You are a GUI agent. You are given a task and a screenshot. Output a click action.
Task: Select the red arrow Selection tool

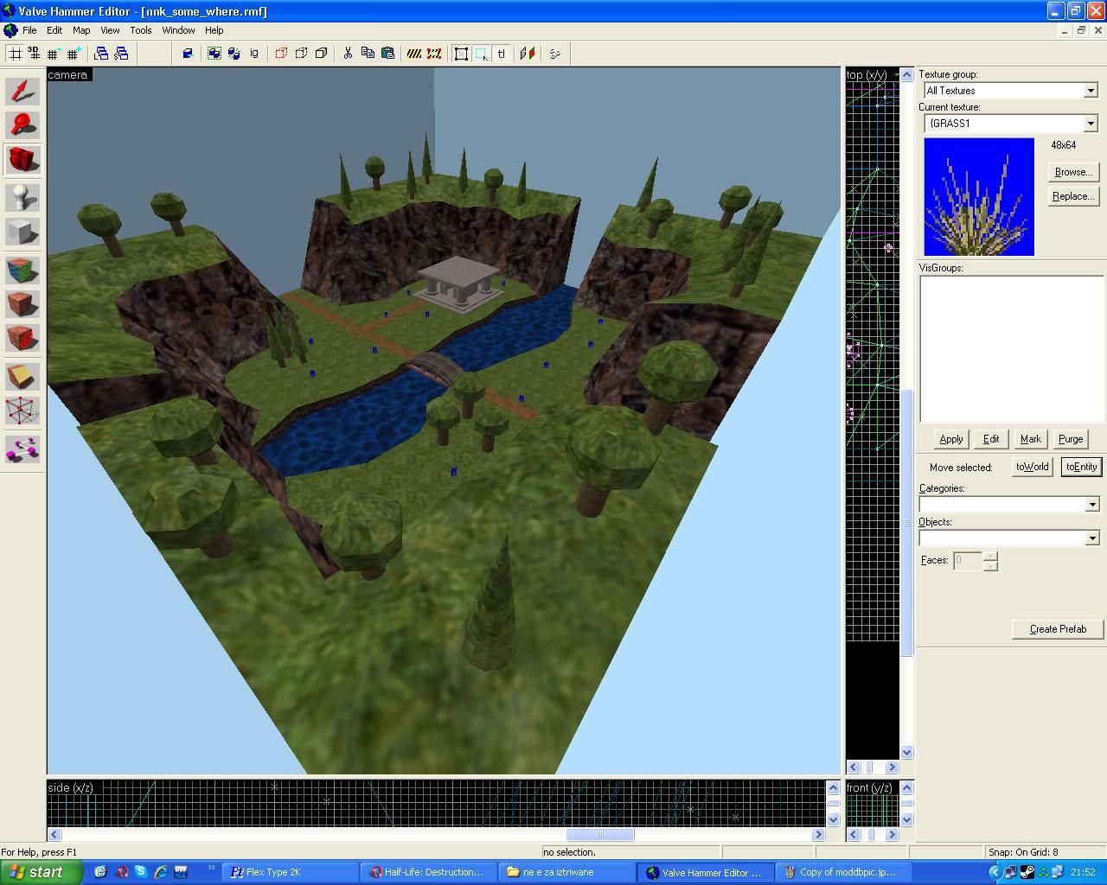point(22,92)
